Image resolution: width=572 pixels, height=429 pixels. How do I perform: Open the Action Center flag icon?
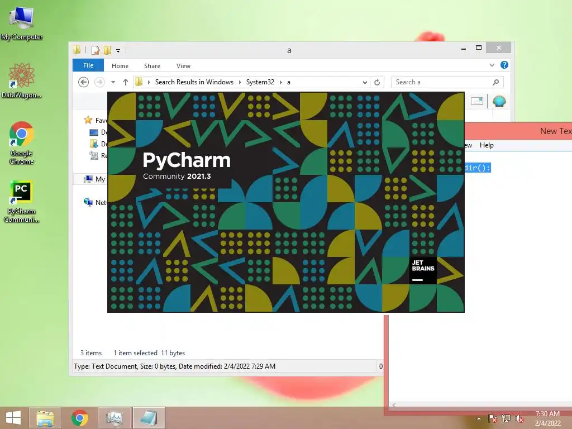coord(492,418)
